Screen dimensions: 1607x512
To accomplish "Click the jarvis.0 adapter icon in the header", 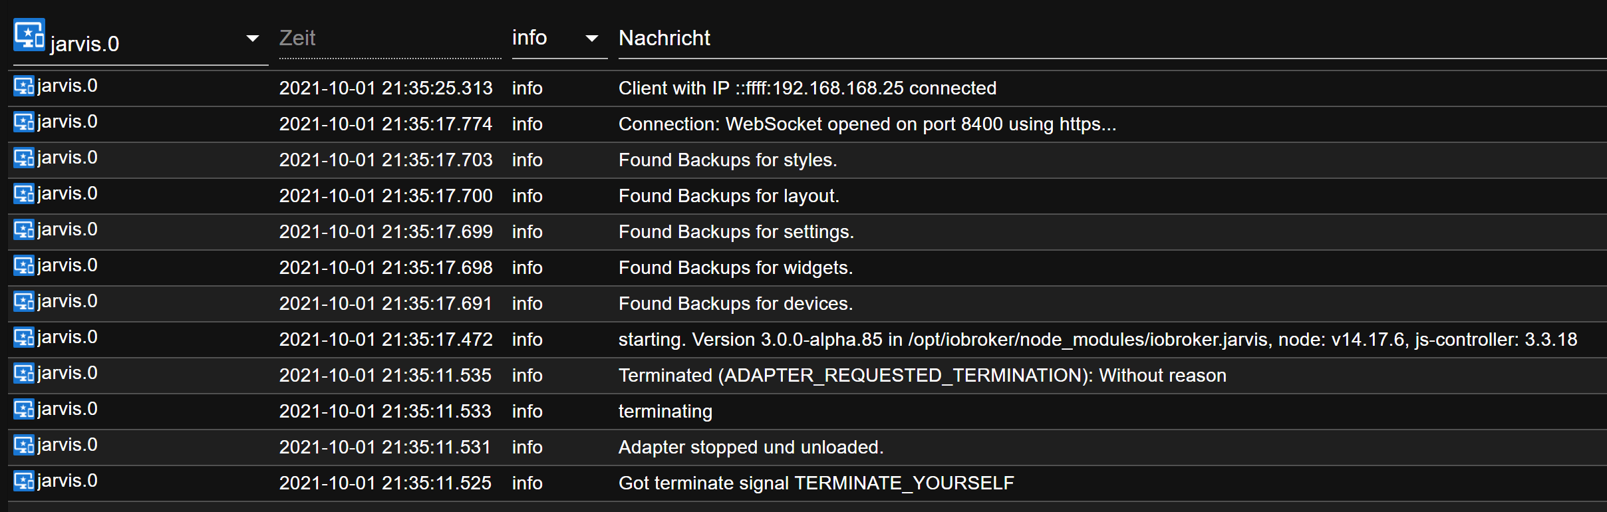I will coord(29,33).
